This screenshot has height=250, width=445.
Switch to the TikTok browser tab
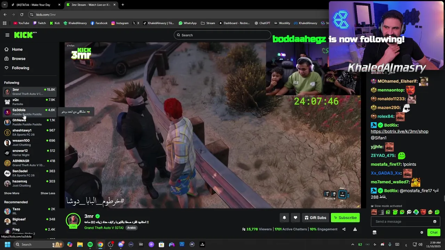click(33, 5)
